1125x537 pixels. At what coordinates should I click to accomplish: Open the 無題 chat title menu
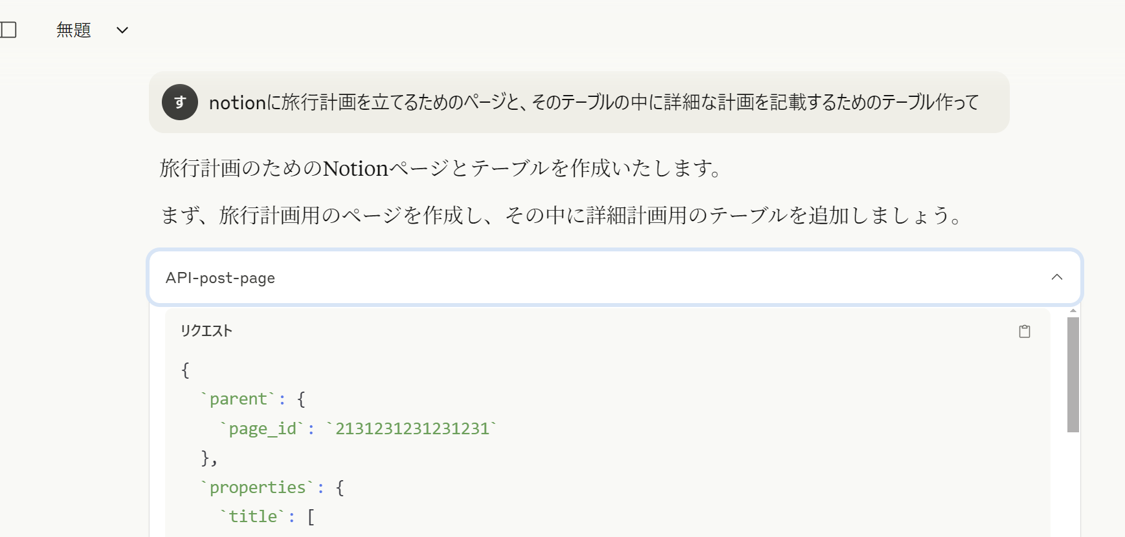pyautogui.click(x=92, y=30)
